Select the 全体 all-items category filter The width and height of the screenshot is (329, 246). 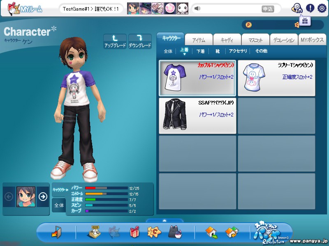168,51
